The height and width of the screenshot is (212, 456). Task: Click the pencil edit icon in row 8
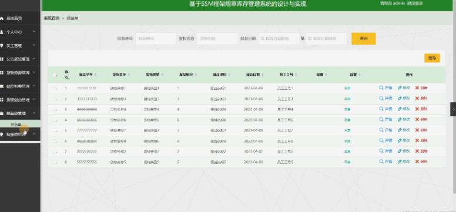pos(400,161)
